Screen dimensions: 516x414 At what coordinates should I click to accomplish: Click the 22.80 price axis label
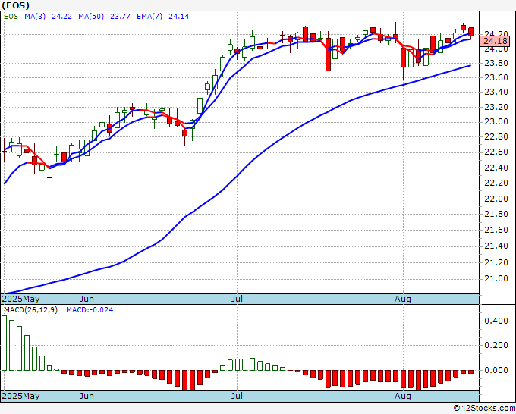coord(496,136)
